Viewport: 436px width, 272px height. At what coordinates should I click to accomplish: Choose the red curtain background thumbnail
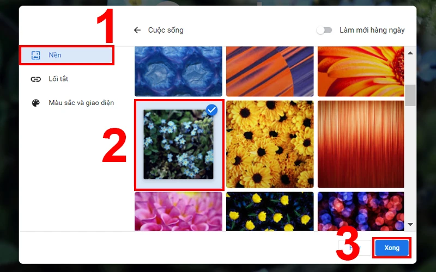361,144
